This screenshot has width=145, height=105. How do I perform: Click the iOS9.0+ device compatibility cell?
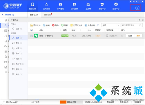point(111,36)
